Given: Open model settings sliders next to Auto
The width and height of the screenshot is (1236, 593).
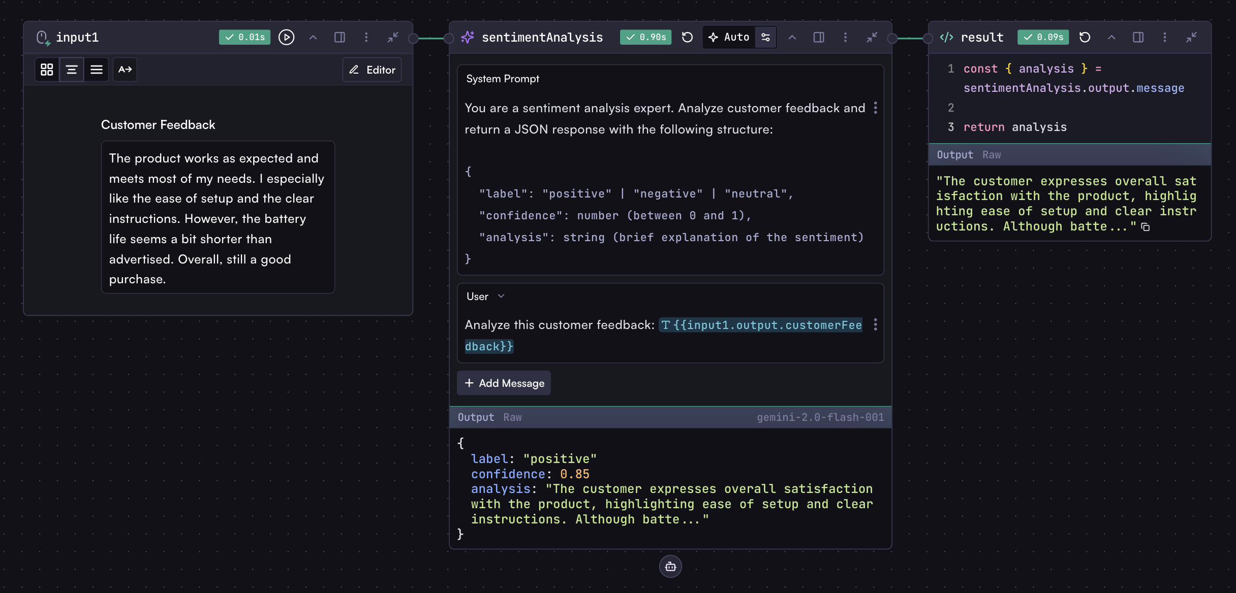Looking at the screenshot, I should click(765, 37).
